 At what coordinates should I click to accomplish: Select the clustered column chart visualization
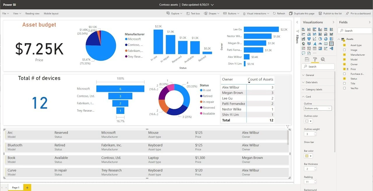tap(320, 29)
